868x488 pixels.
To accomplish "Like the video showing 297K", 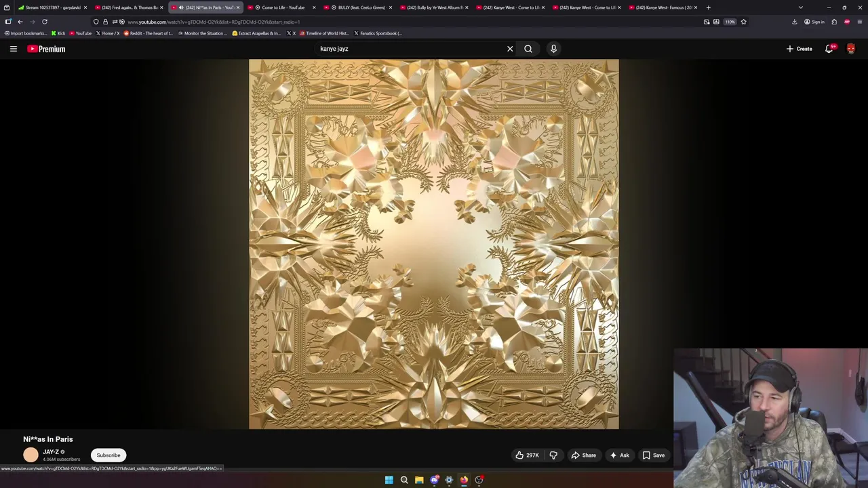I will [527, 455].
